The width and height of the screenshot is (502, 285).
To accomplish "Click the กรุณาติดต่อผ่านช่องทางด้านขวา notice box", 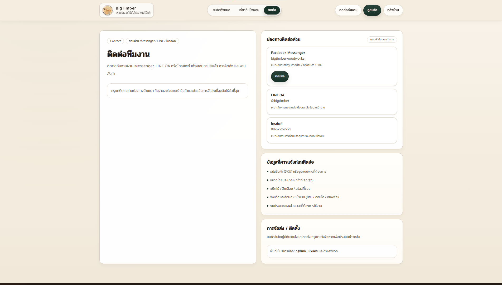I will [177, 91].
